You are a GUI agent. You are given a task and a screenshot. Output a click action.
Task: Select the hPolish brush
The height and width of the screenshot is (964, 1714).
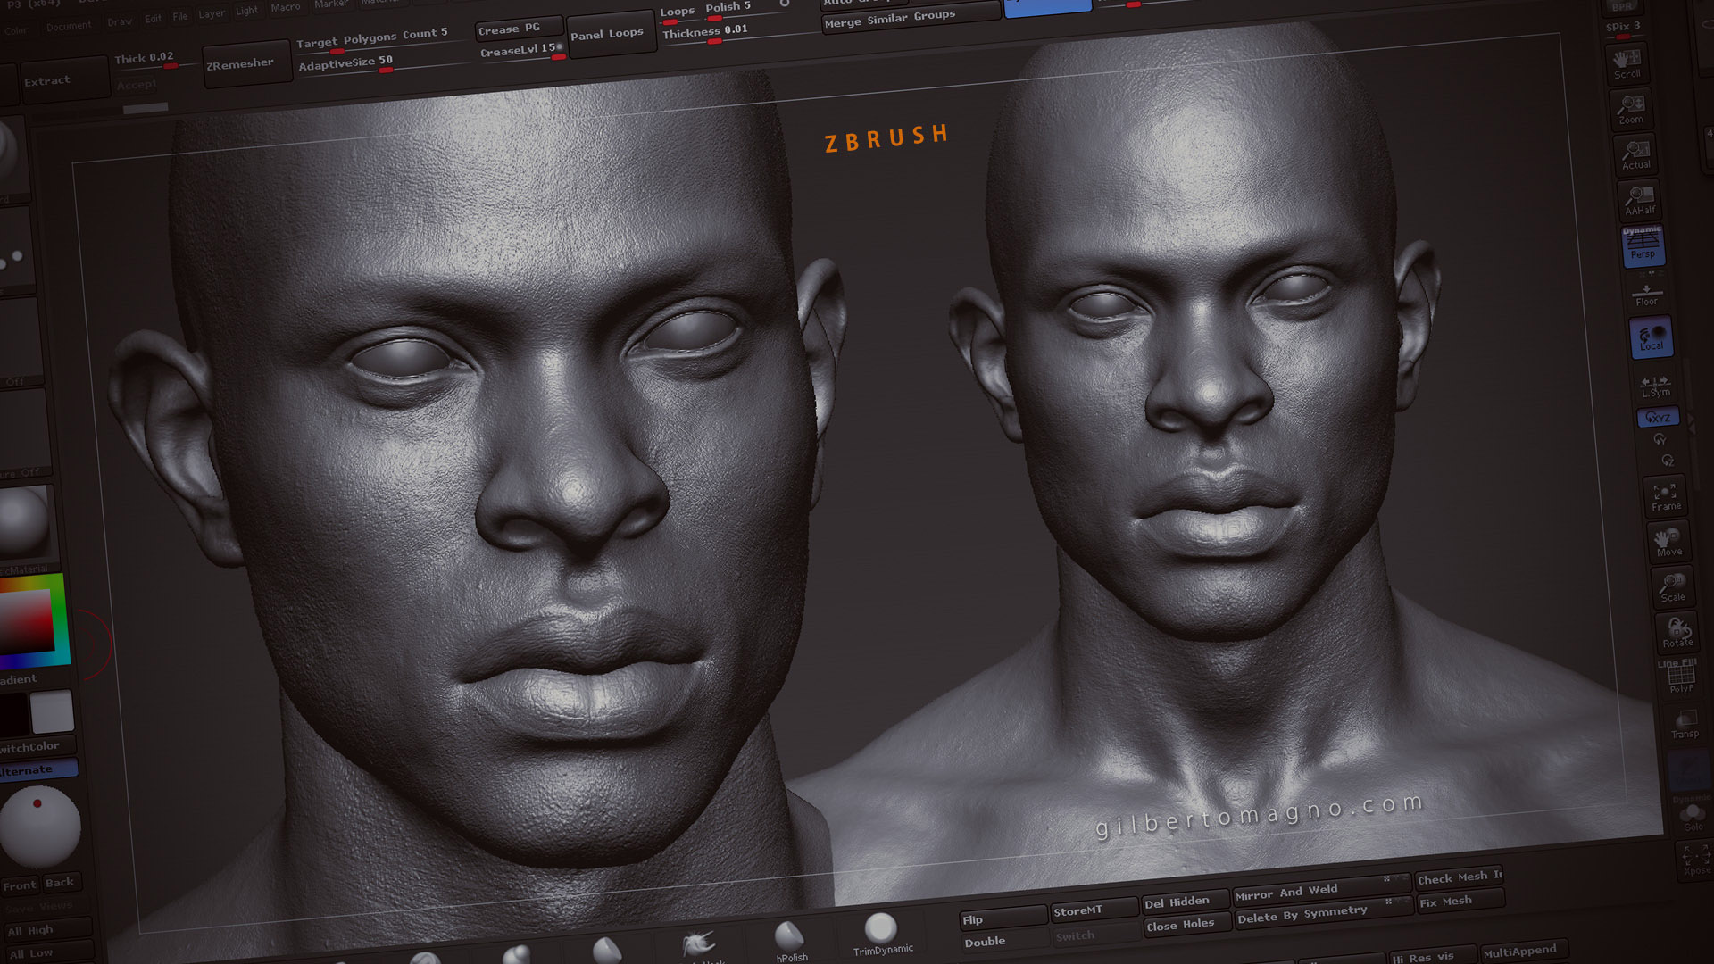pyautogui.click(x=790, y=941)
